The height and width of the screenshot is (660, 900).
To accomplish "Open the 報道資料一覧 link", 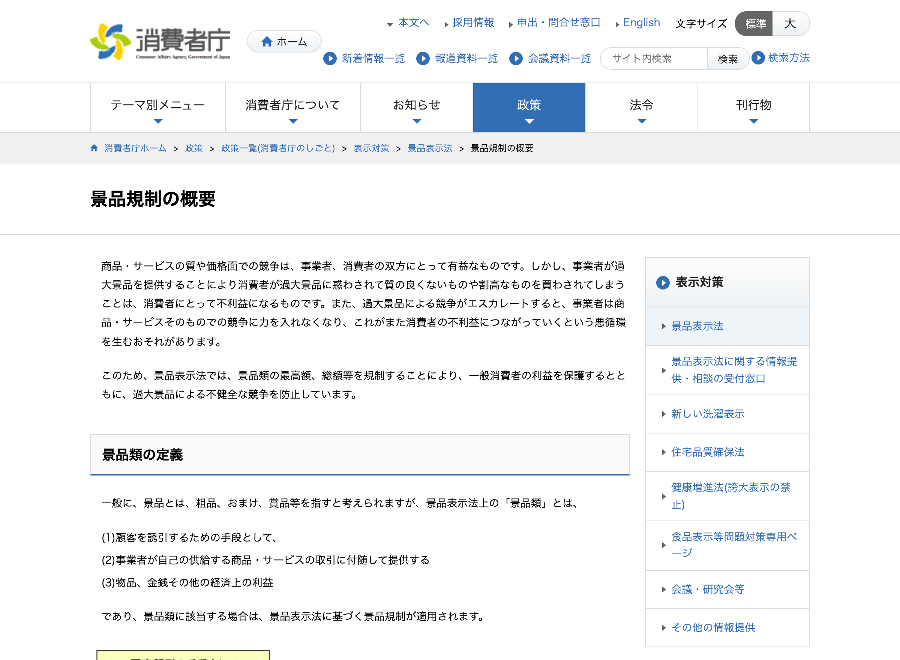I will [466, 58].
